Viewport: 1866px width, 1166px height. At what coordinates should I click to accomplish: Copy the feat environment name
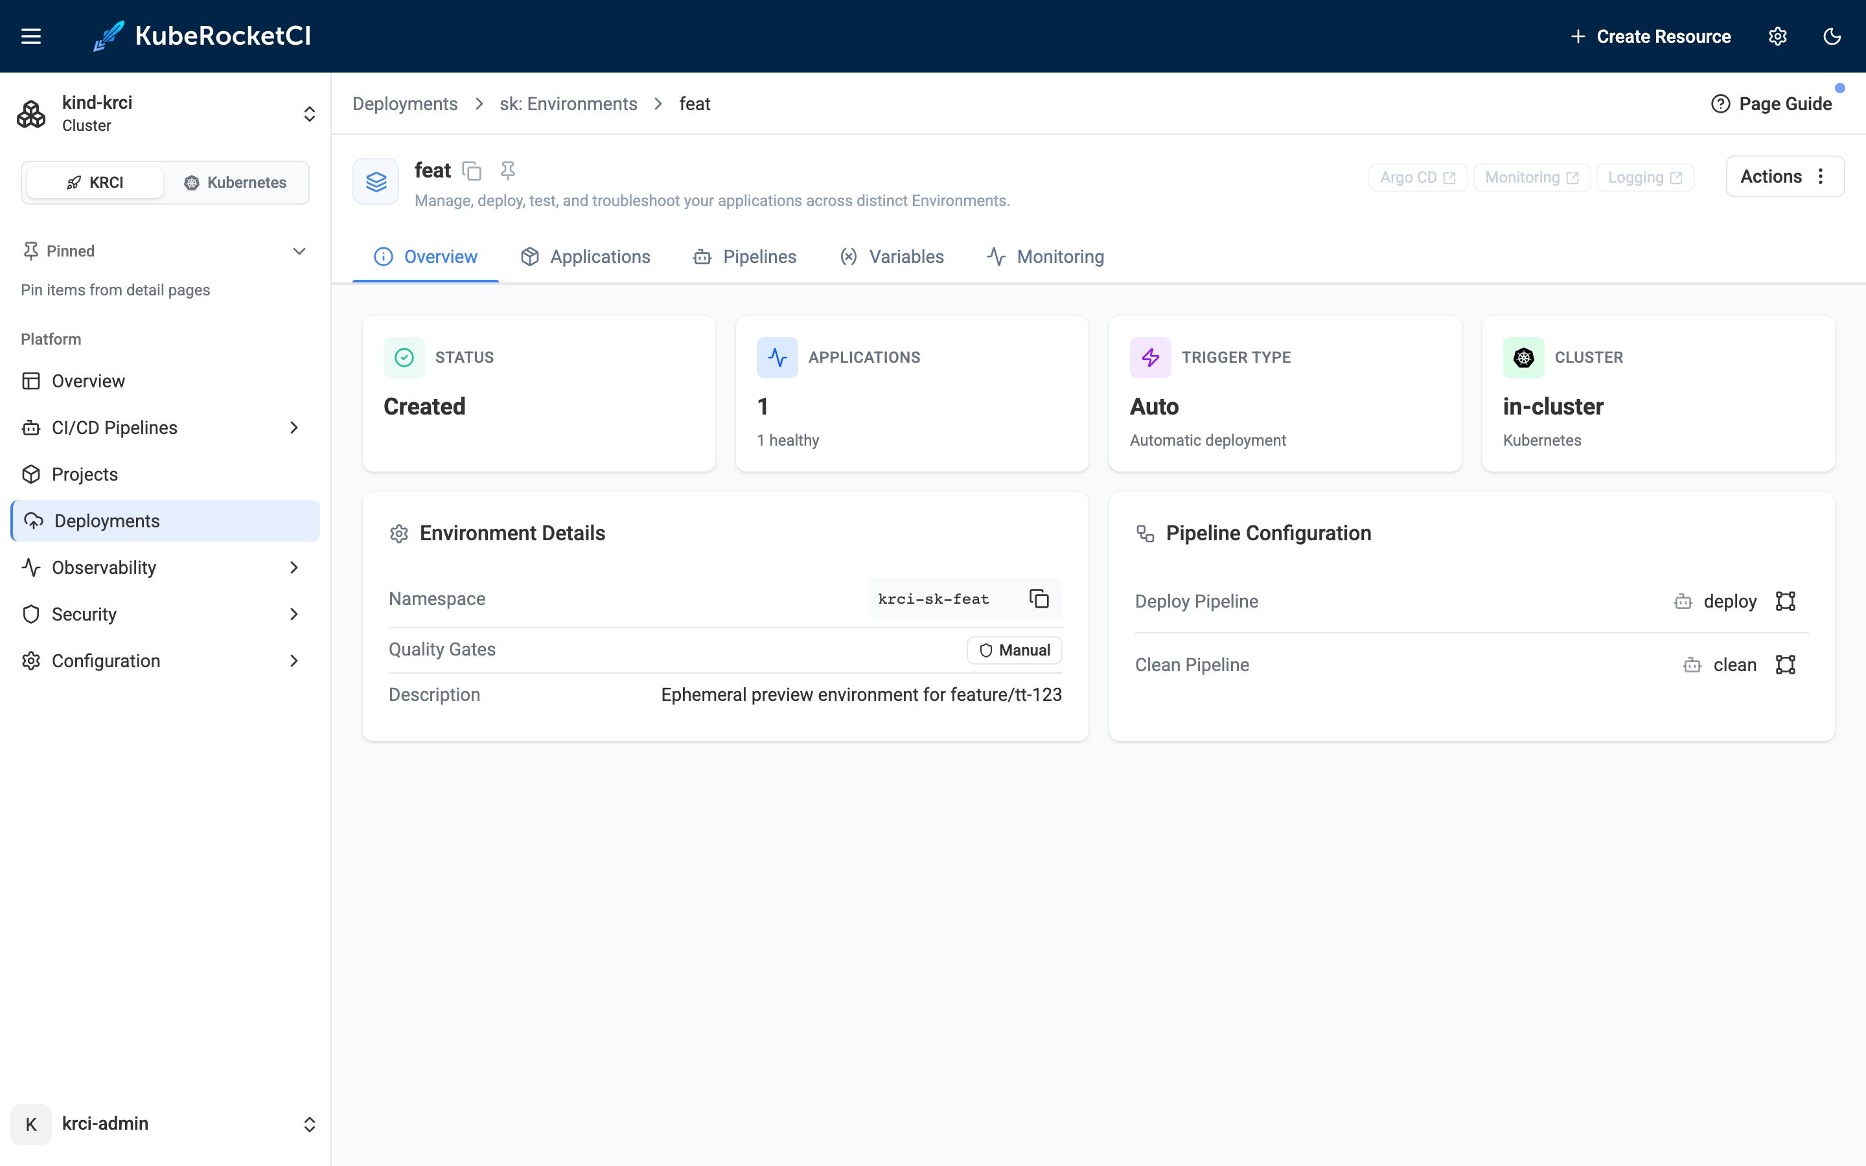472,171
